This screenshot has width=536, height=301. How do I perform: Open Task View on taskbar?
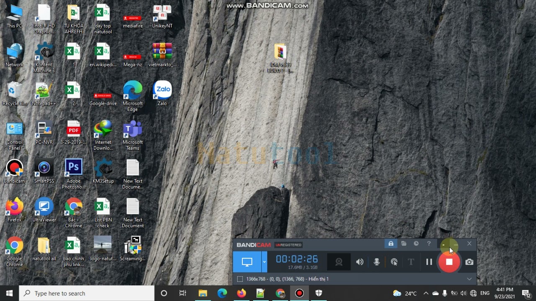coord(183,293)
